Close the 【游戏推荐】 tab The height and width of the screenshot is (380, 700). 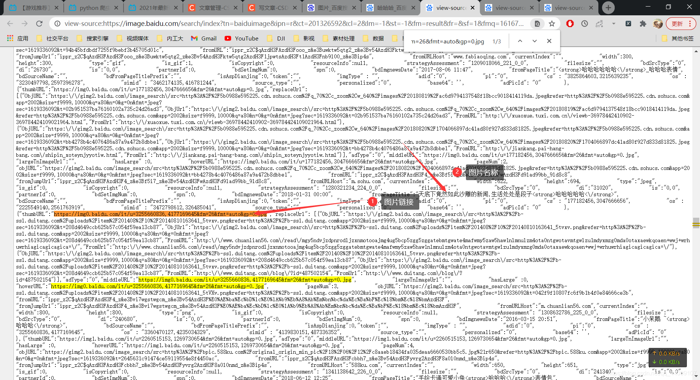point(56,8)
